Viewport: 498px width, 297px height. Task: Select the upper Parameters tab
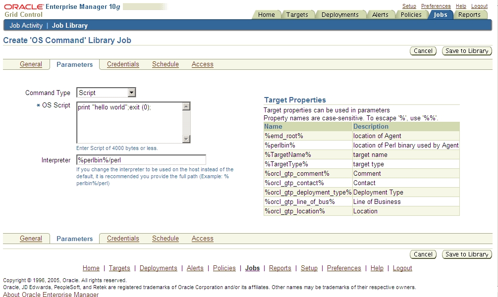[x=75, y=64]
